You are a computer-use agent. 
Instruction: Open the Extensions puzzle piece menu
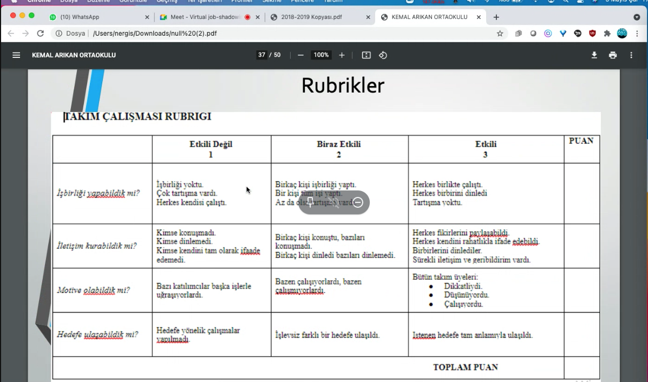pos(607,34)
